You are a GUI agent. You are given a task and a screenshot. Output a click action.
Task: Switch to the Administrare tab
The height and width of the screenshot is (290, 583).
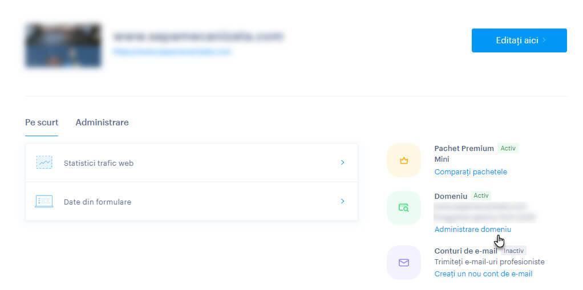coord(102,122)
